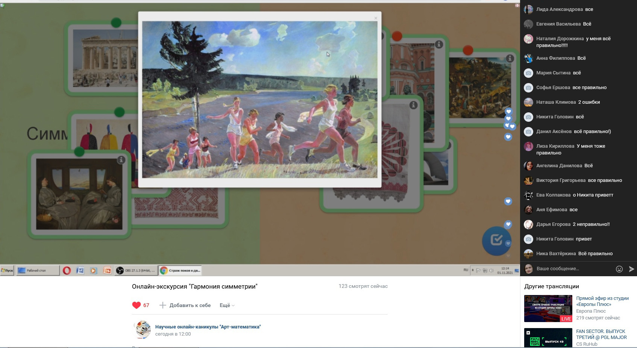The height and width of the screenshot is (348, 637).
Task: Click the send message arrow icon
Action: (x=631, y=269)
